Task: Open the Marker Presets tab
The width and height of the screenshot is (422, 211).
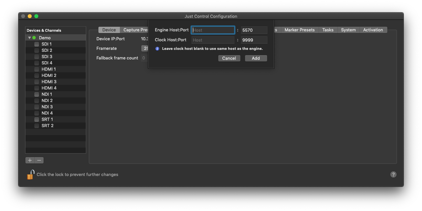Action: coord(299,30)
